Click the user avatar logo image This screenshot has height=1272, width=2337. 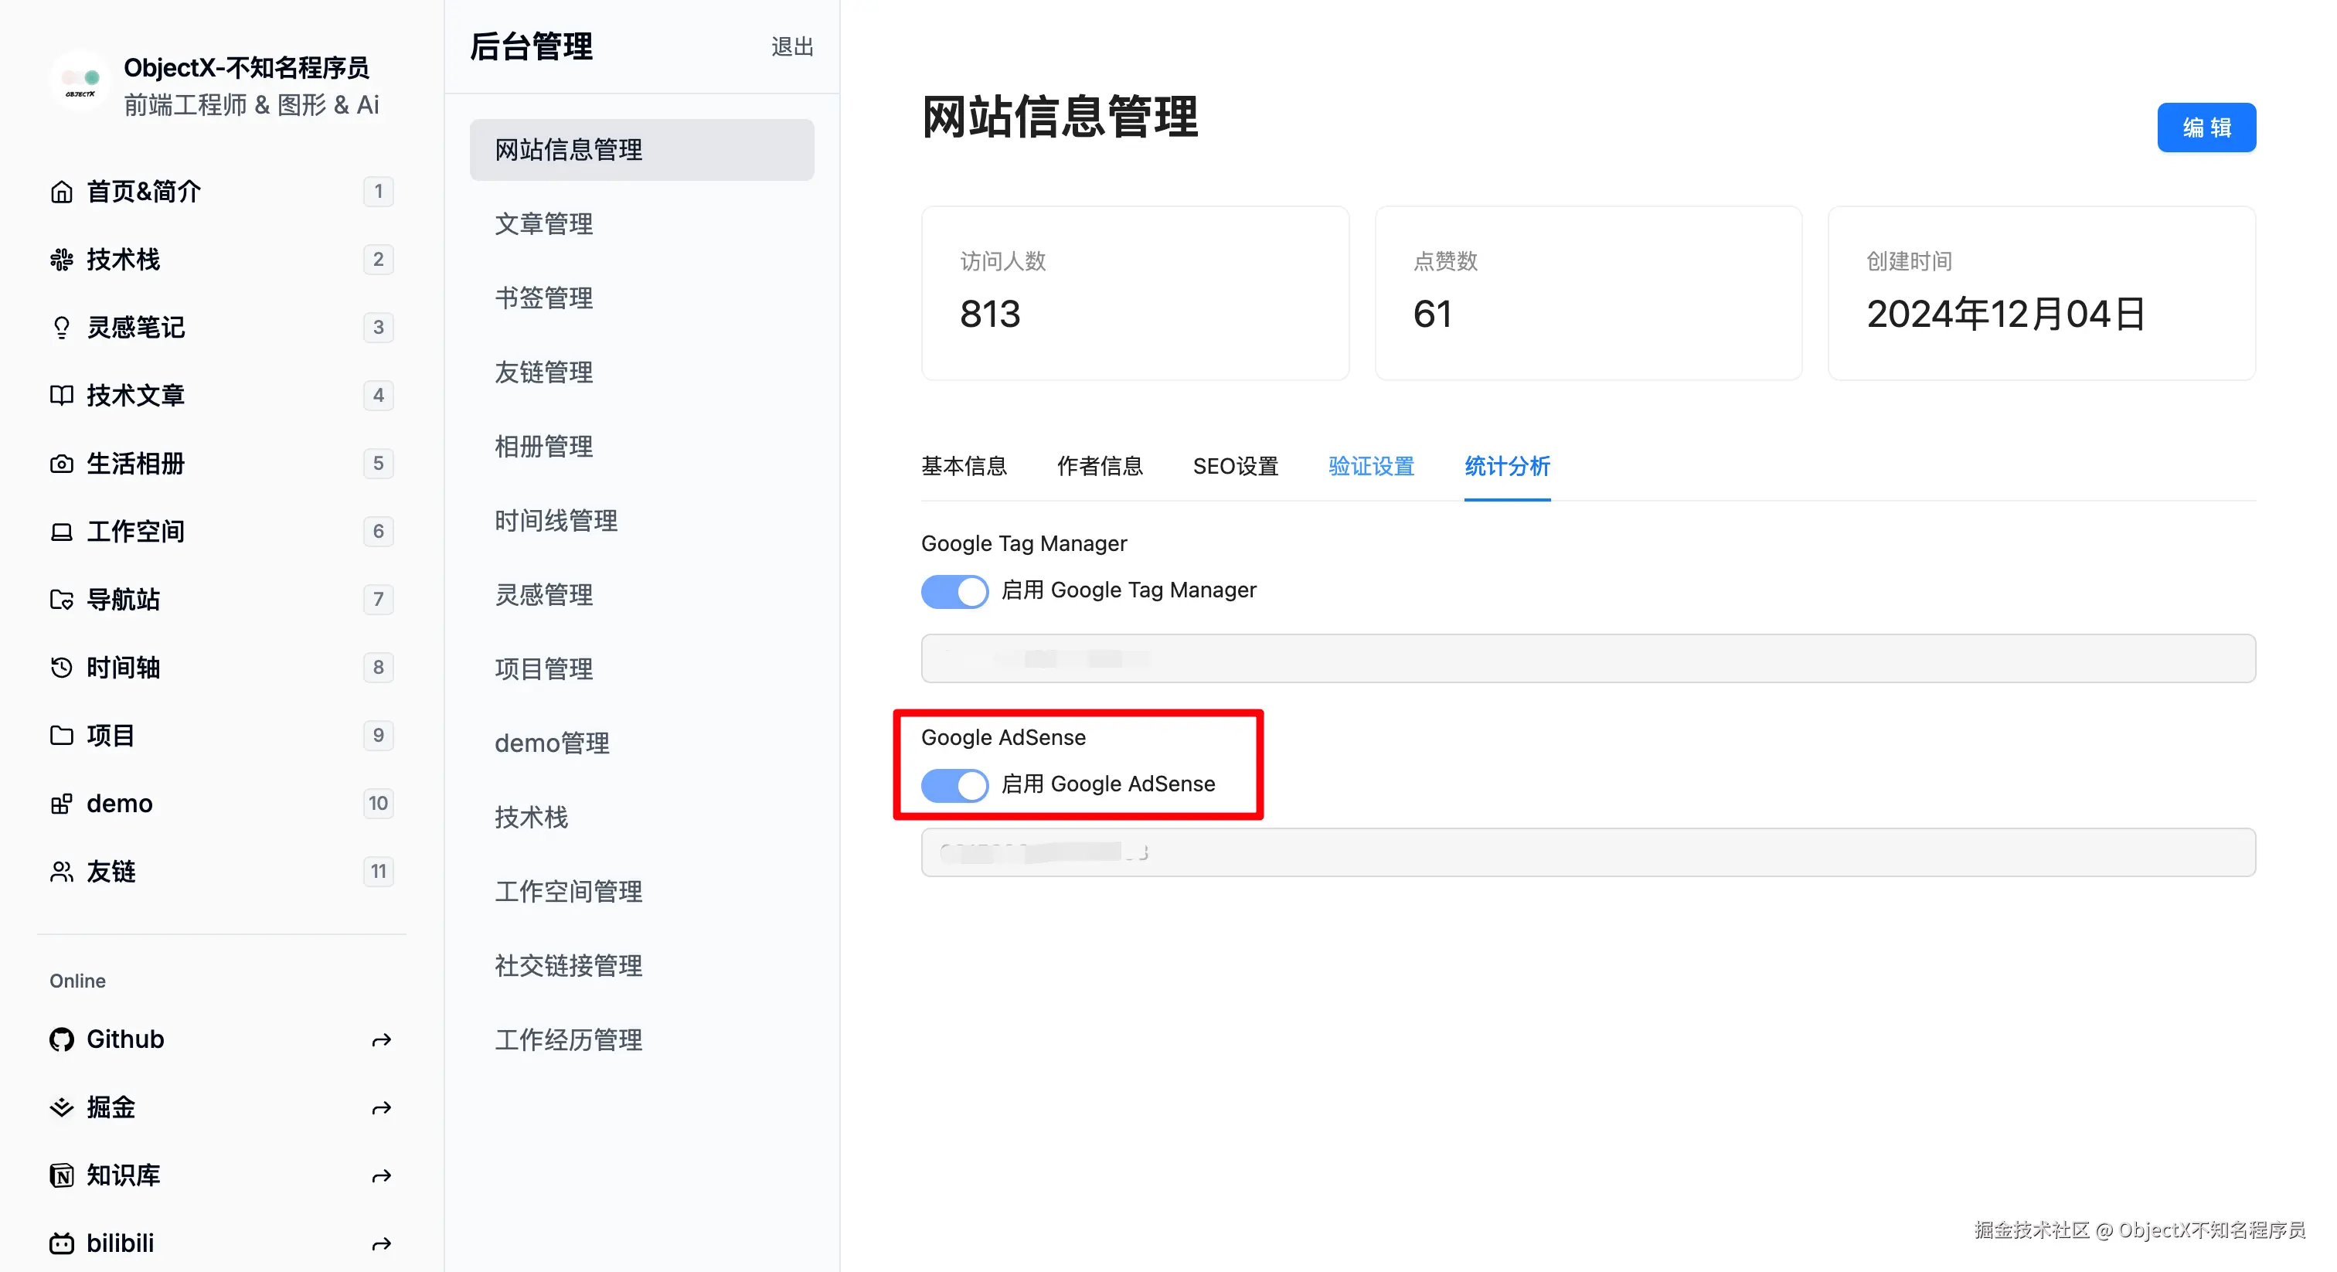[x=80, y=82]
